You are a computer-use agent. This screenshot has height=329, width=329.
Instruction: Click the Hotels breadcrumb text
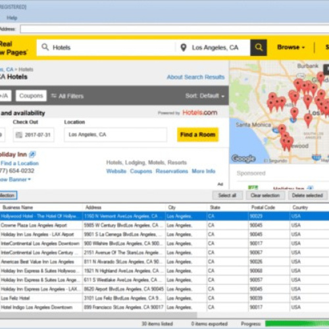click(26, 70)
